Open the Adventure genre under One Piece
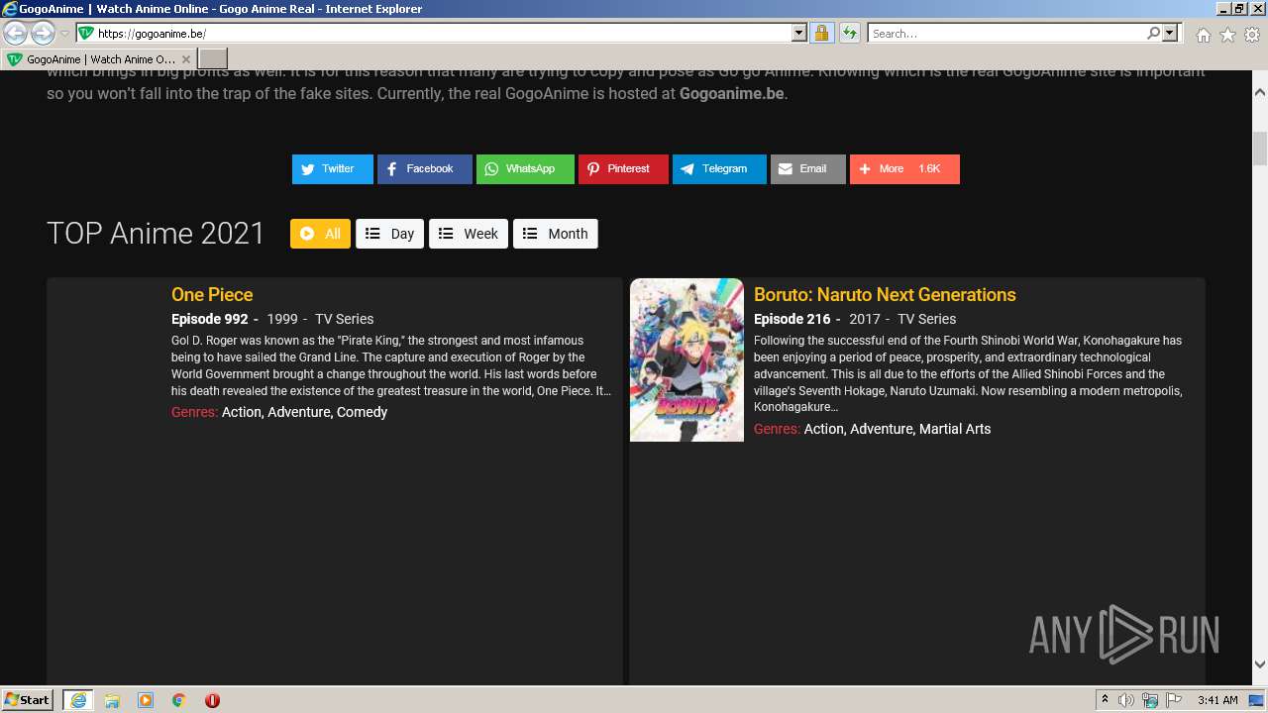This screenshot has width=1268, height=713. [299, 412]
